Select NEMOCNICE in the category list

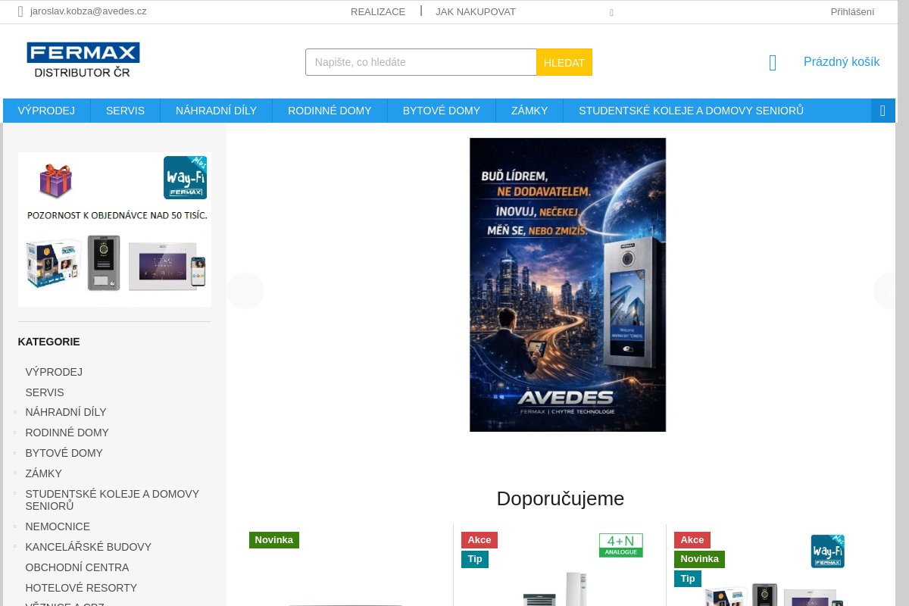coord(58,526)
